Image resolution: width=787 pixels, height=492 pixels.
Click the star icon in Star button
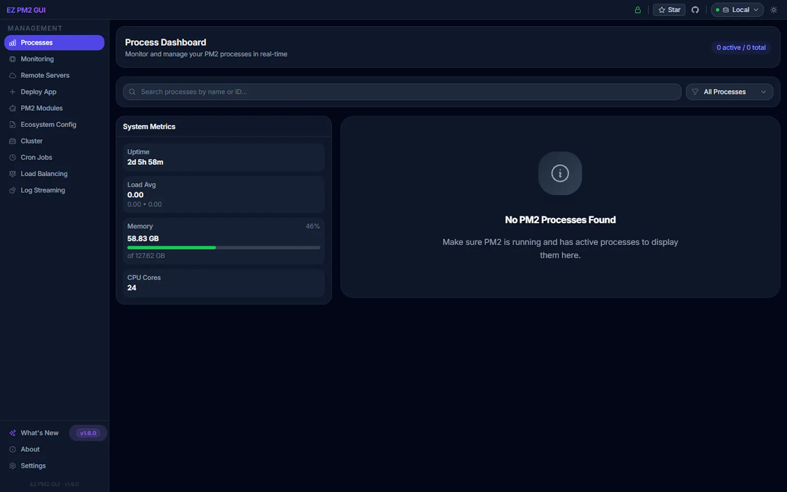(662, 10)
